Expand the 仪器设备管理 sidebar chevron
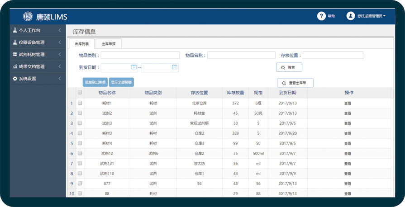 point(60,42)
